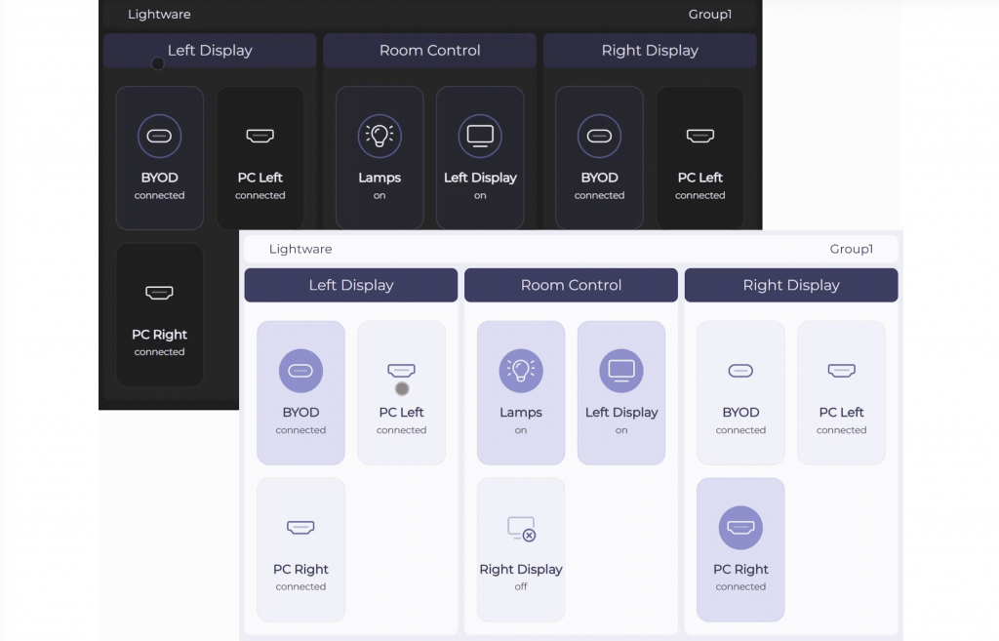Open Room Control header in light panel
The height and width of the screenshot is (641, 999).
(x=571, y=285)
